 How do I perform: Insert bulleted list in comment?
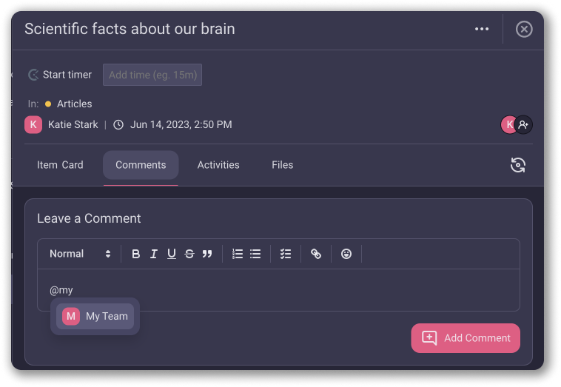[255, 254]
